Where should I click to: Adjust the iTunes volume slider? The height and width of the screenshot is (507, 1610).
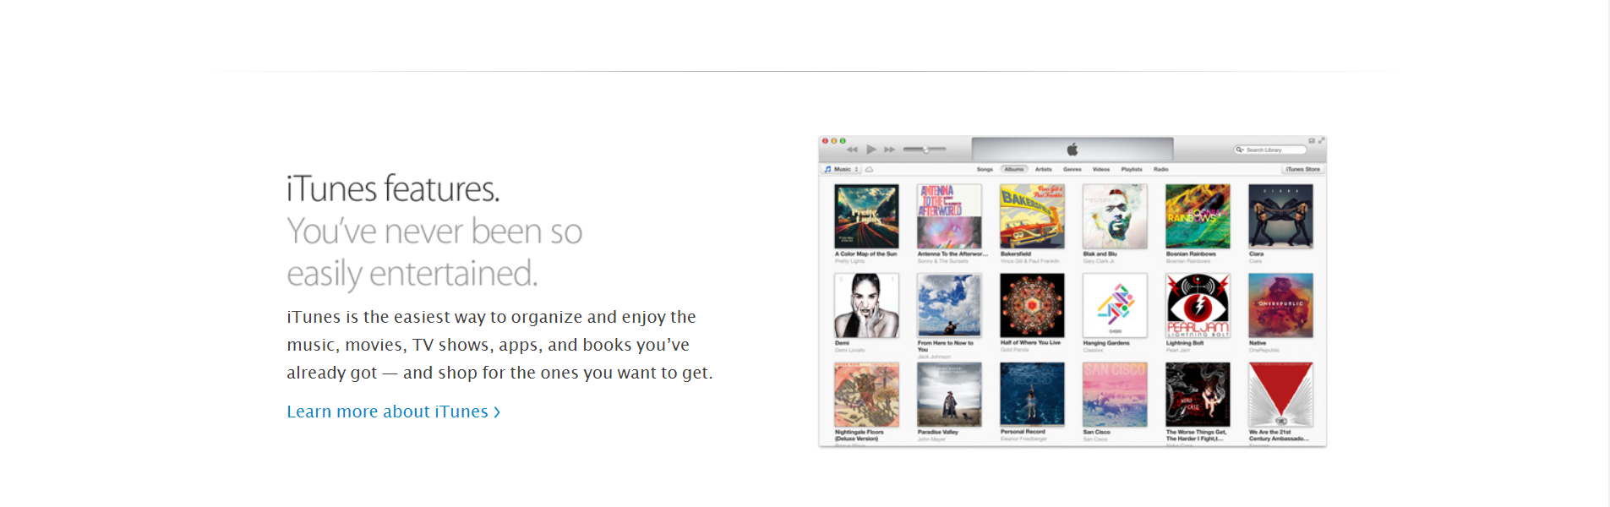(x=925, y=150)
